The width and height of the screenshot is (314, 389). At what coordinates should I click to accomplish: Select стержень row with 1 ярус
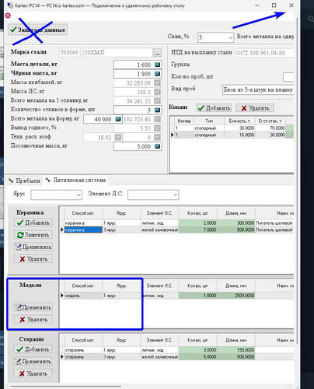tap(177, 350)
